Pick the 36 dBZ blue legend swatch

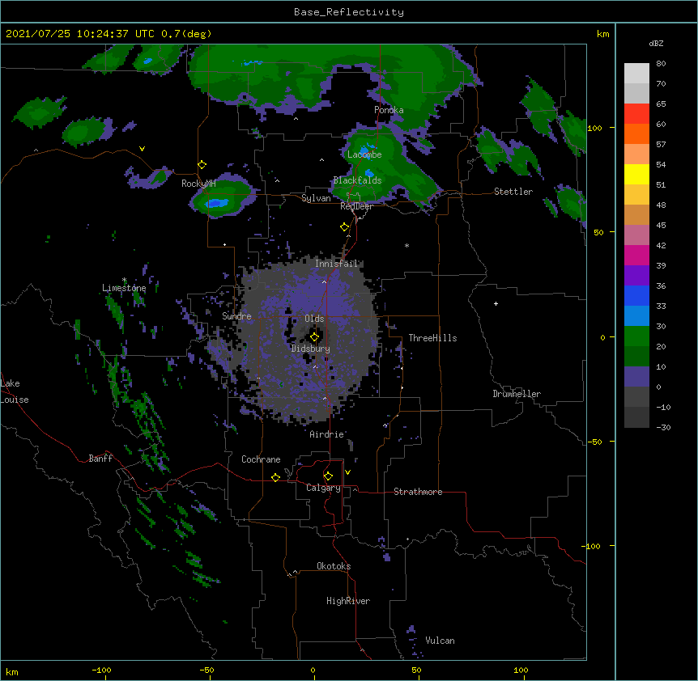[636, 295]
